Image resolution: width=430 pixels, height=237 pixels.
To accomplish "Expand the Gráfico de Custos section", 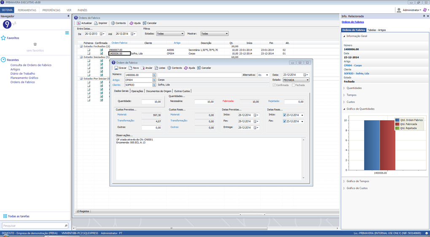I will pos(344,188).
